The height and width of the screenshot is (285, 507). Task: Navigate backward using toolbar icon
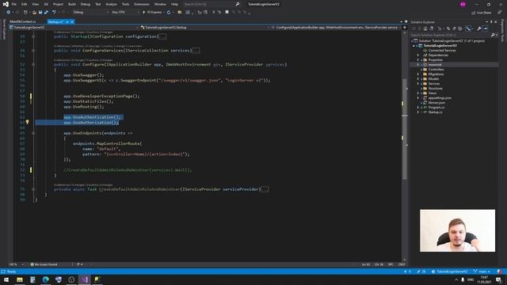[x=9, y=13]
